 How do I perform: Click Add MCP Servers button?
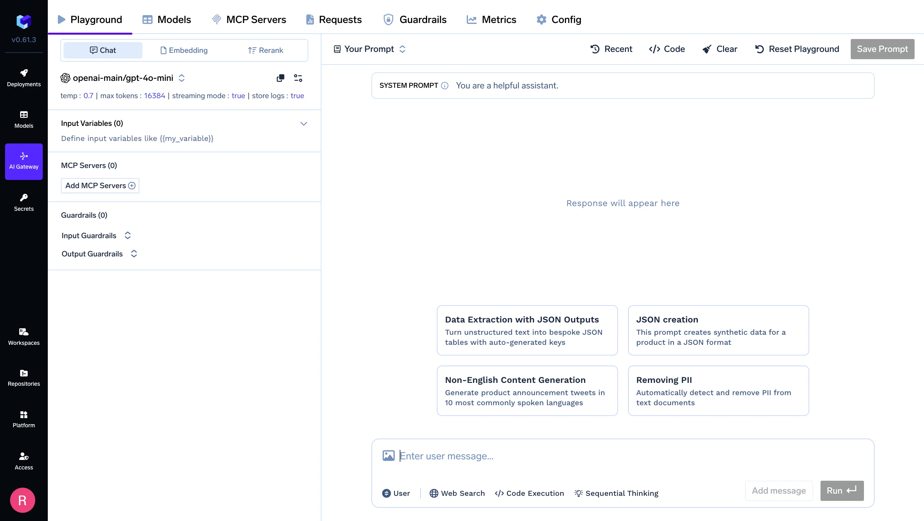(100, 186)
